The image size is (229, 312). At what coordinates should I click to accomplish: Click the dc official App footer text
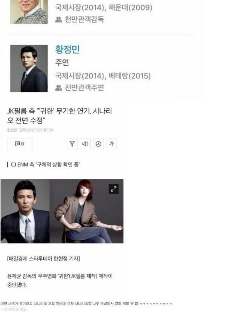[x=14, y=309]
